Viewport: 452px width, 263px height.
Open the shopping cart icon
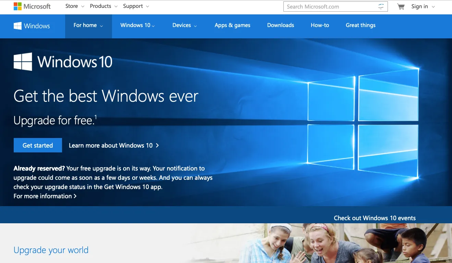pyautogui.click(x=400, y=6)
